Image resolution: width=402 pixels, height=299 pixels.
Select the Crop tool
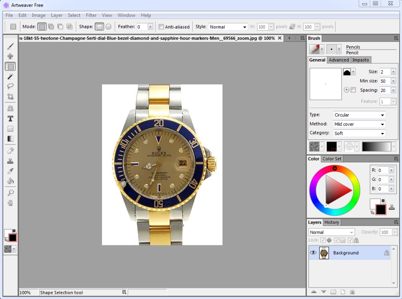[x=10, y=96]
